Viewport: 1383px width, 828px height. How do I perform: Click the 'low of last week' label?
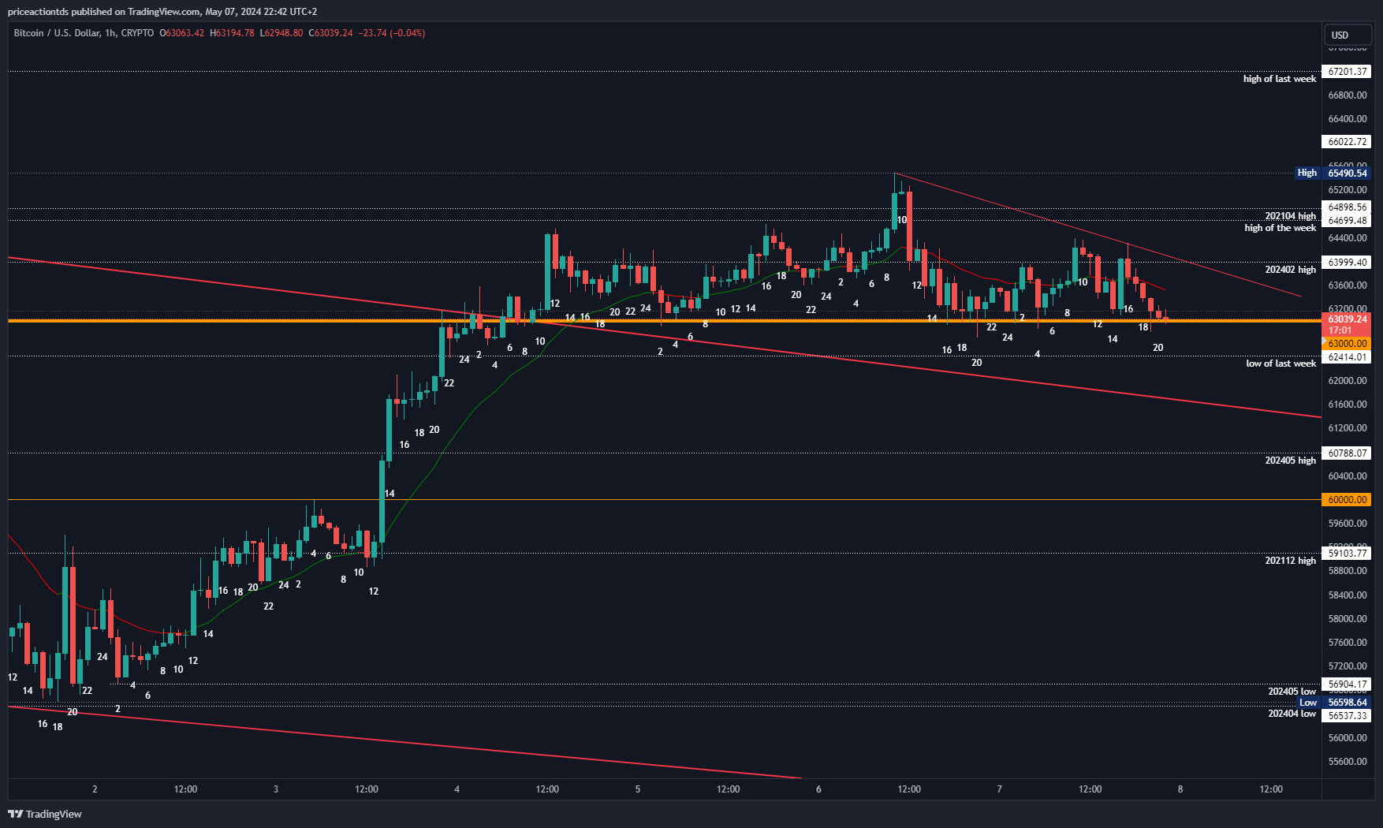pos(1280,364)
